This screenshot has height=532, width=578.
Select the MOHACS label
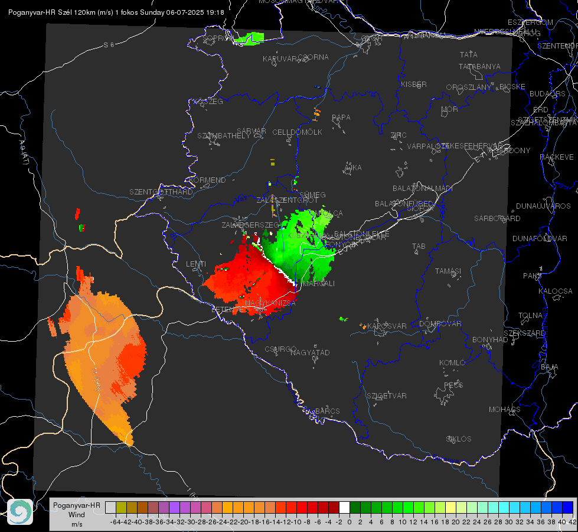point(504,410)
